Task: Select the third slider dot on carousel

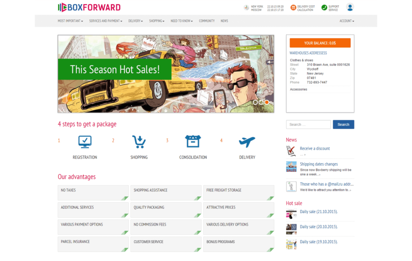Action: pos(266,103)
